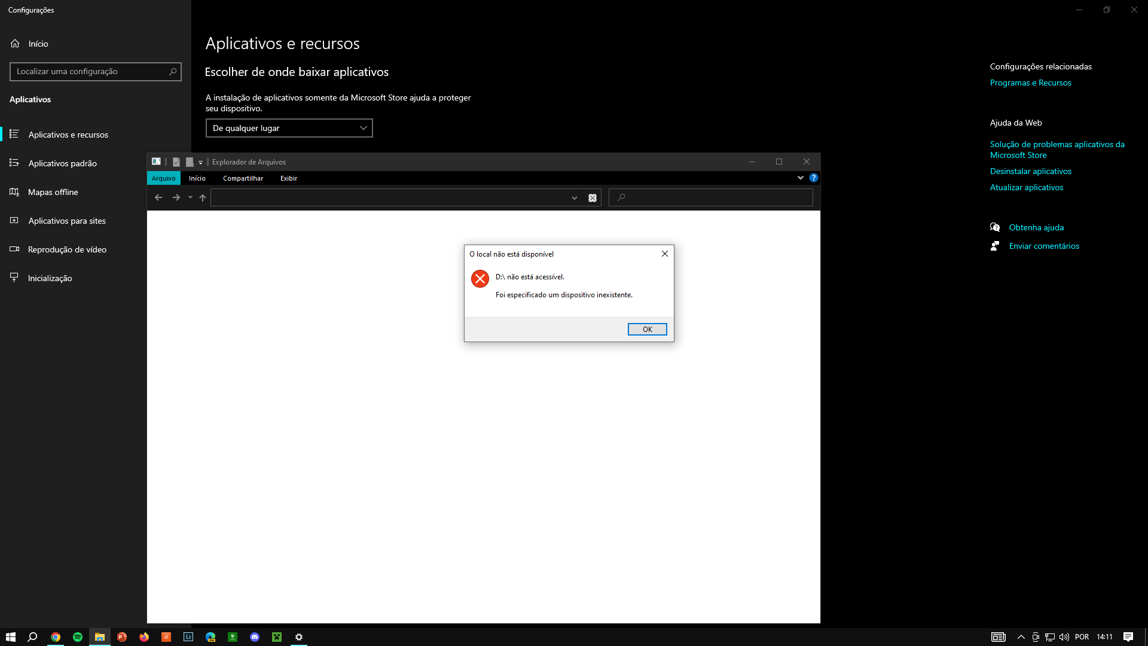Screen dimensions: 1148x646
Task: Expand the File Explorer ribbon chevron
Action: tap(800, 178)
